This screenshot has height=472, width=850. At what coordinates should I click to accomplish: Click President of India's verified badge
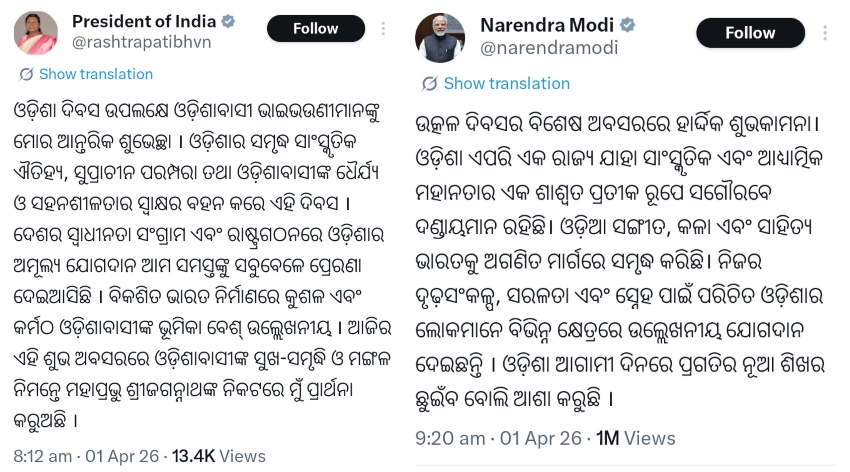(x=228, y=21)
